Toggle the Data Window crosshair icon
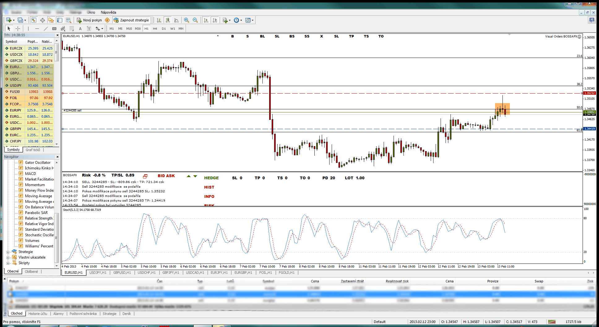Viewport: 599px width, 327px height. coord(42,20)
